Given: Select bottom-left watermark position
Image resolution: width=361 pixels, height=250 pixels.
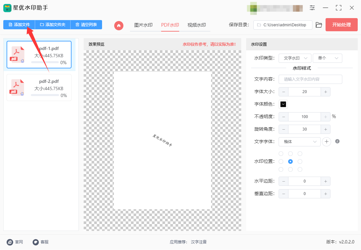Looking at the screenshot, I should click(x=281, y=169).
